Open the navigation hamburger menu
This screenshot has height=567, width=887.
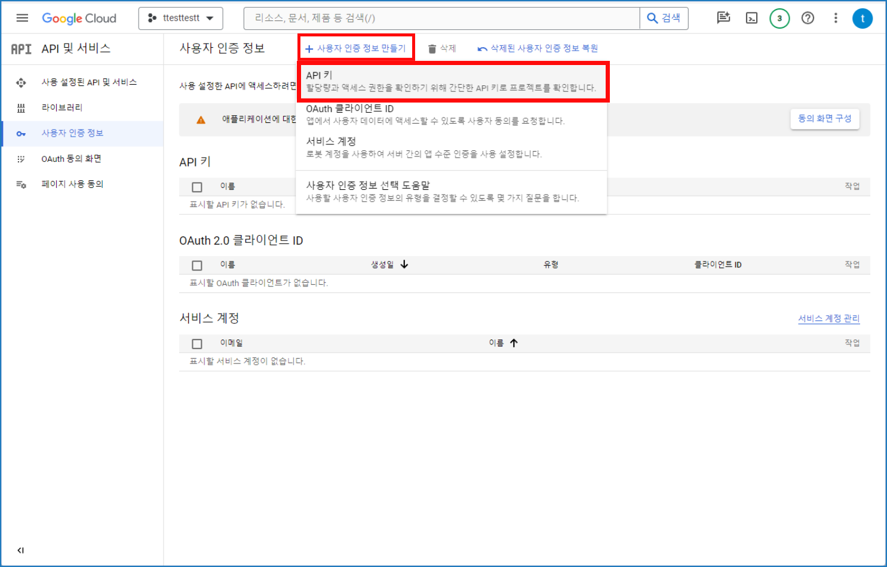click(x=22, y=17)
